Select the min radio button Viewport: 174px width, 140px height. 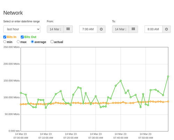[5, 42]
